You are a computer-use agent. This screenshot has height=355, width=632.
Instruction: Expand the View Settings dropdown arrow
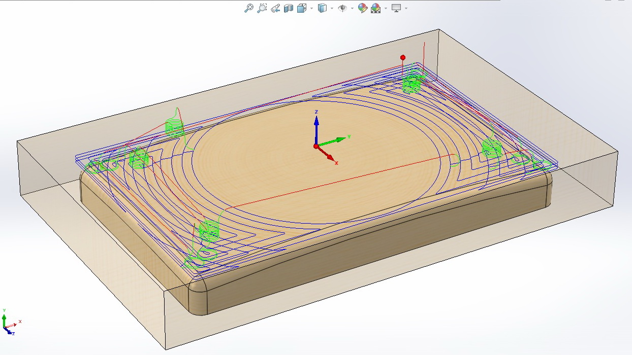coord(406,9)
